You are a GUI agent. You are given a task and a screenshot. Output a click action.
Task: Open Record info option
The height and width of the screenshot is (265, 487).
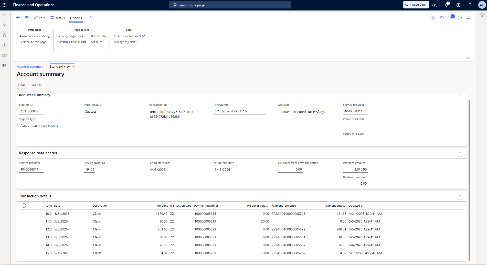(x=98, y=36)
